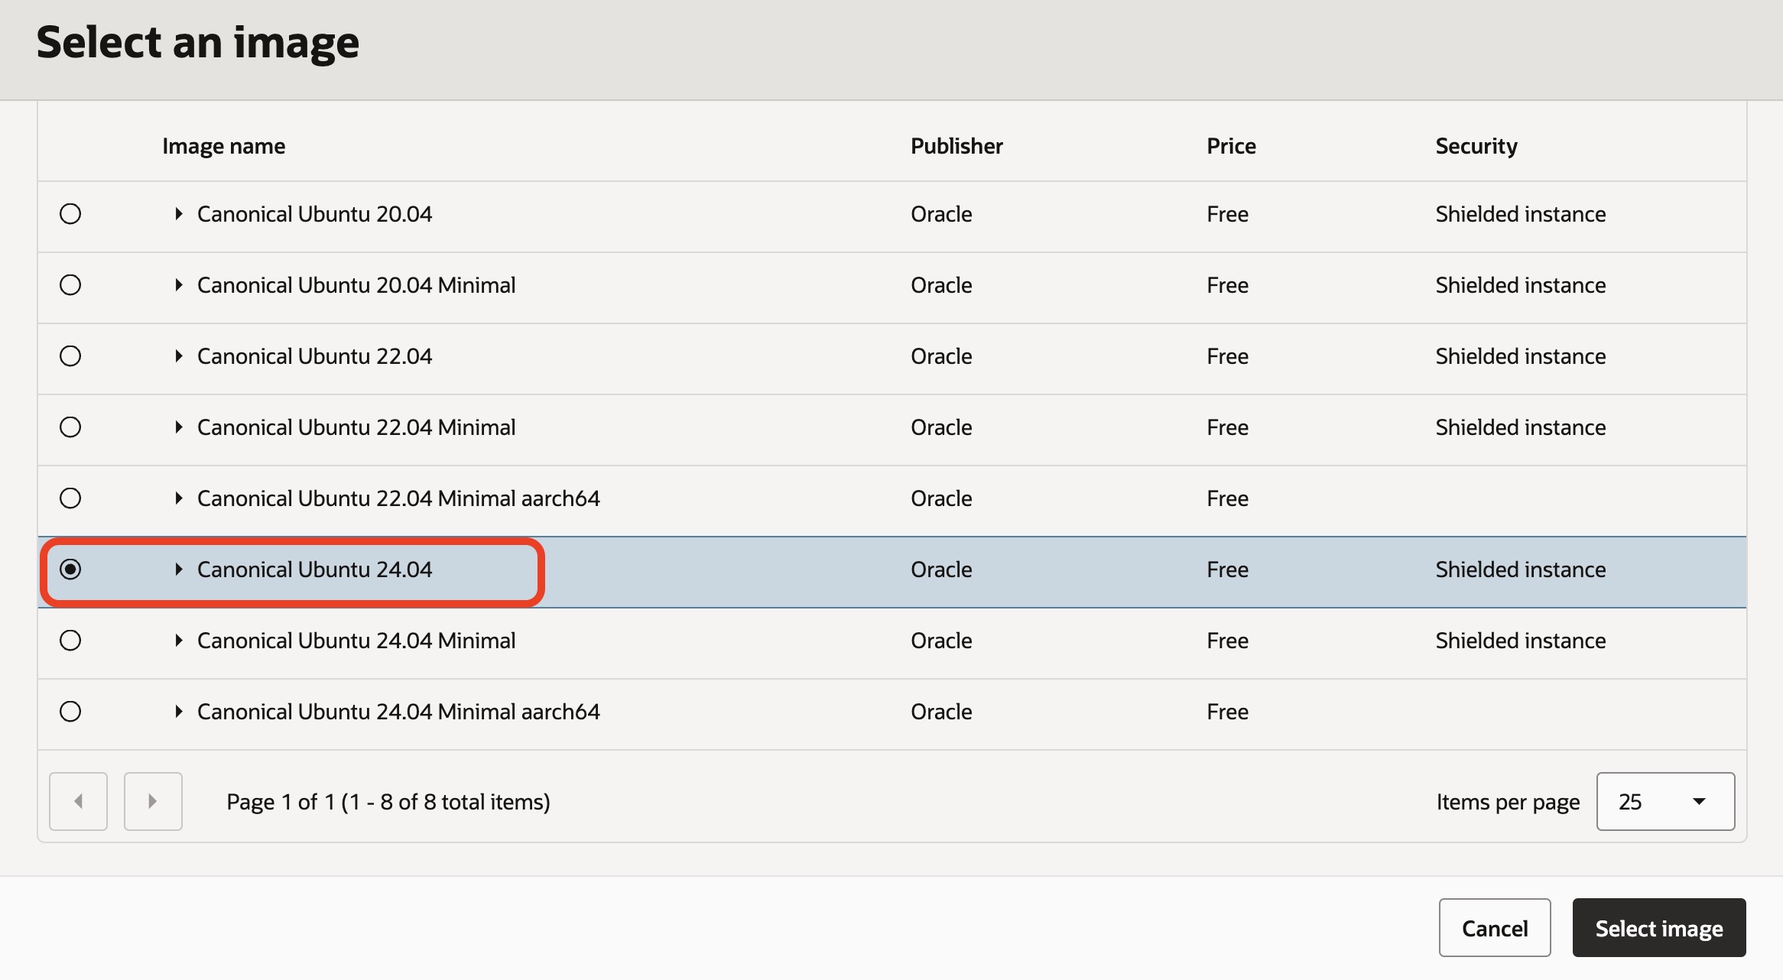Choose Ubuntu 22.04 Minimal aarch64 radio button
This screenshot has height=980, width=1783.
[70, 498]
